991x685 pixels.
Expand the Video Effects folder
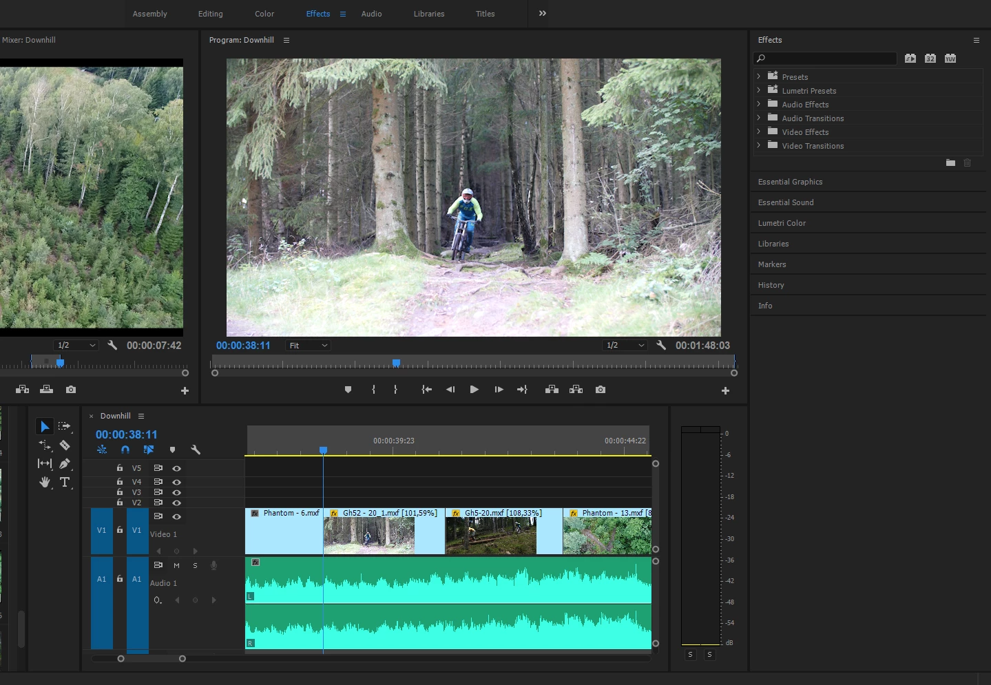(x=759, y=131)
